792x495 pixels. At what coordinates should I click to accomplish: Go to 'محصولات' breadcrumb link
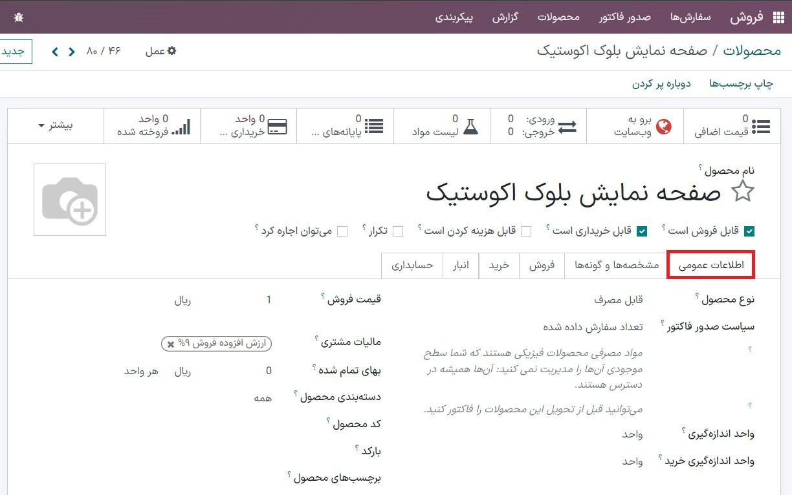(x=752, y=51)
